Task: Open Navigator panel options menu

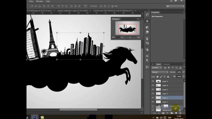Action: click(x=142, y=19)
